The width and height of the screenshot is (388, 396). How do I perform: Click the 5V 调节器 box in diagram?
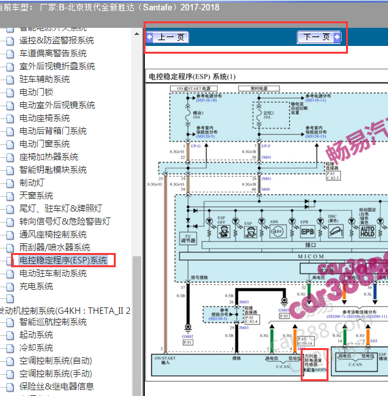pyautogui.click(x=188, y=238)
